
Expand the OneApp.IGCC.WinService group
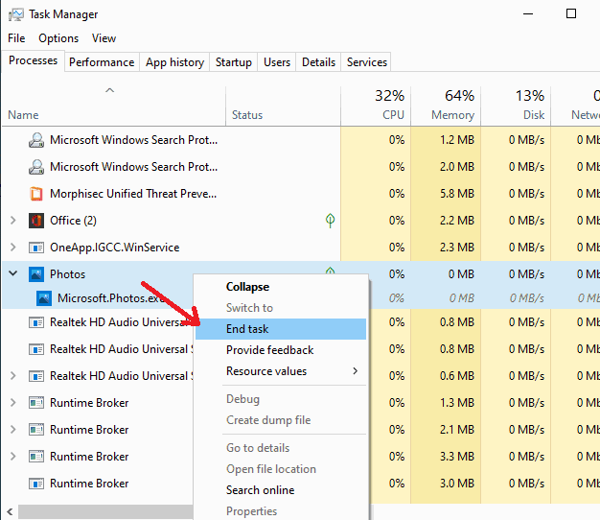13,247
